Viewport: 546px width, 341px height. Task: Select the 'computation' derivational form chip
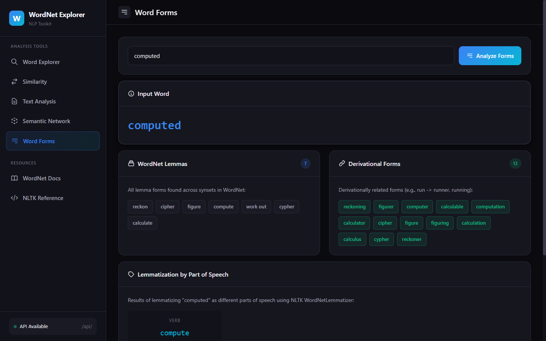(x=490, y=206)
